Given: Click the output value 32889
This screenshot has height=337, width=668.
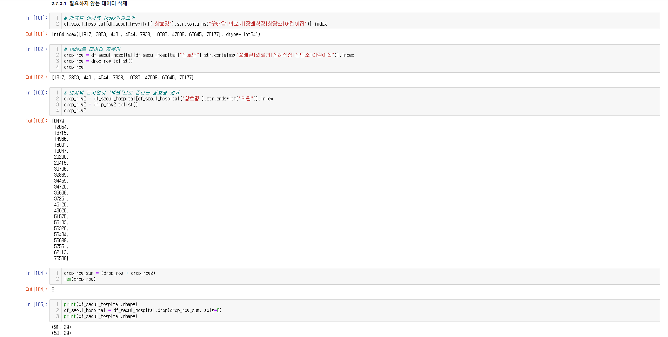Looking at the screenshot, I should pyautogui.click(x=61, y=175).
